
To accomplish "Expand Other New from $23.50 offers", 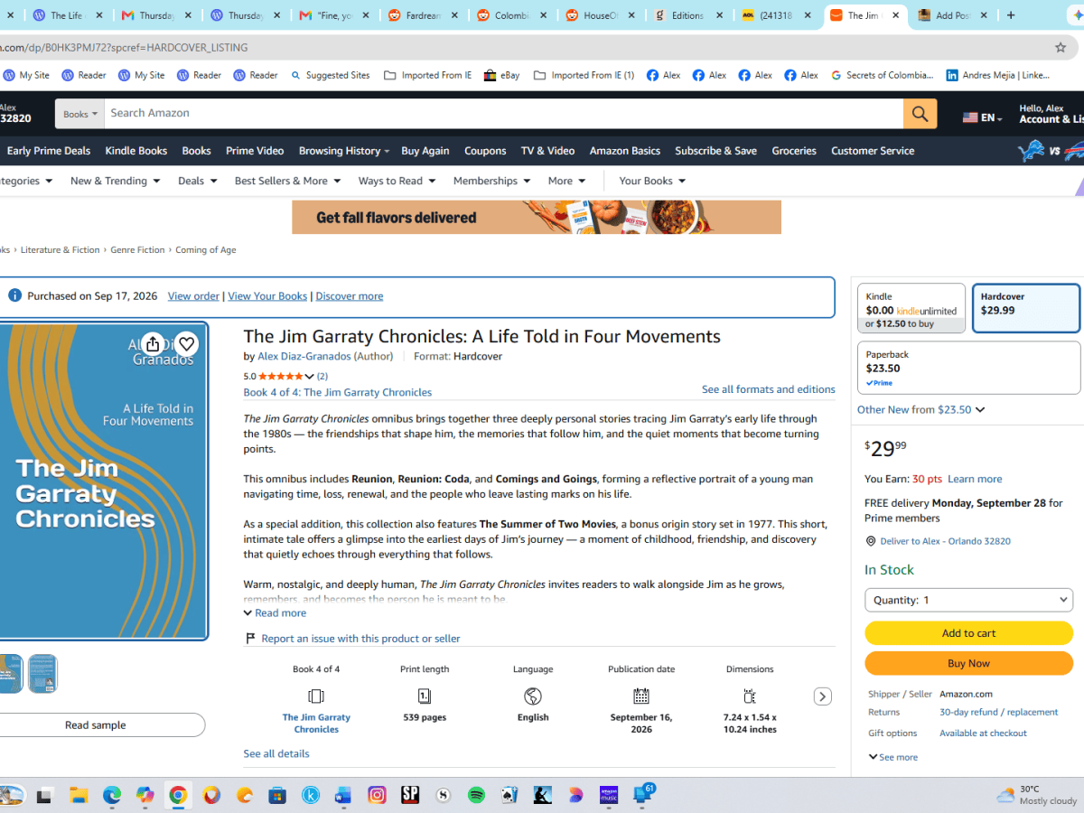I will click(920, 409).
